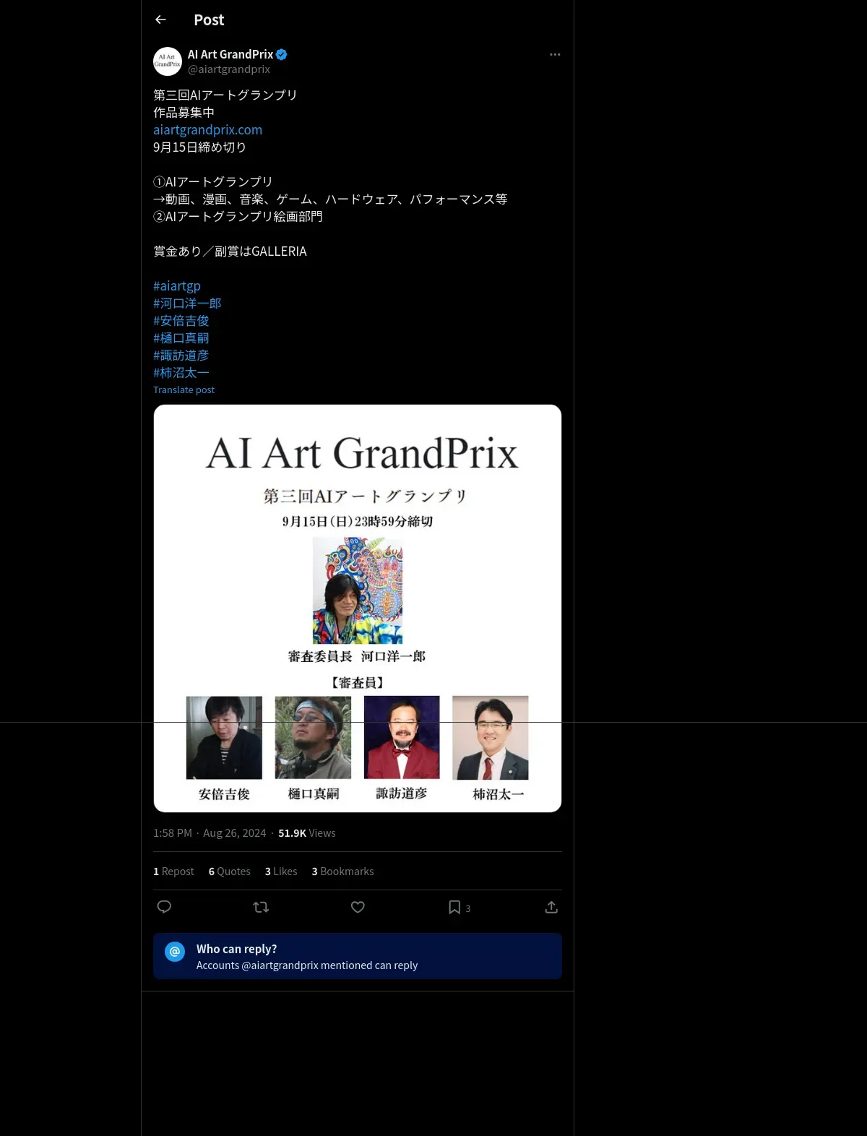Click the Post page heading
The image size is (867, 1136).
(x=209, y=20)
